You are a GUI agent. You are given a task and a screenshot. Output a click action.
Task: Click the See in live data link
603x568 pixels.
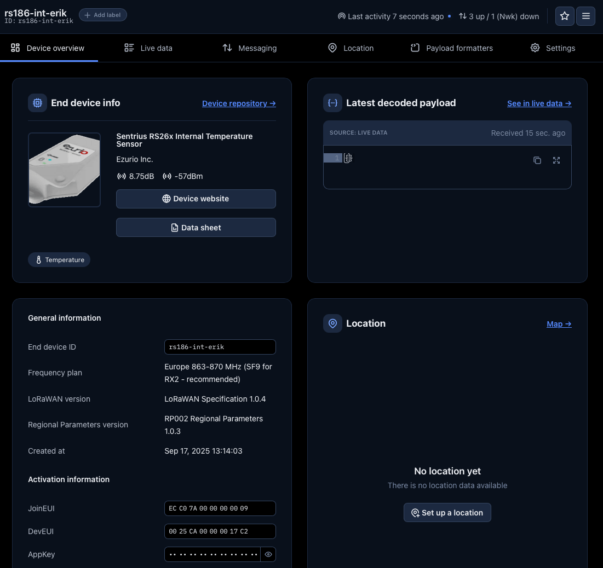(x=539, y=103)
